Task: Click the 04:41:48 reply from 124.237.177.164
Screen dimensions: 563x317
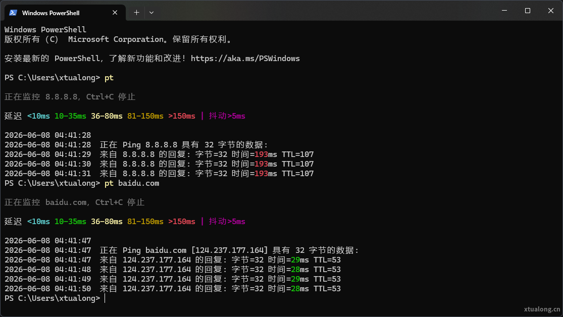Action: tap(173, 270)
